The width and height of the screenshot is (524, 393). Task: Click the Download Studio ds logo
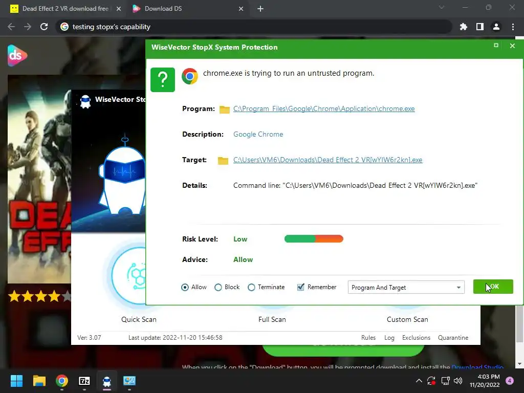click(x=17, y=55)
